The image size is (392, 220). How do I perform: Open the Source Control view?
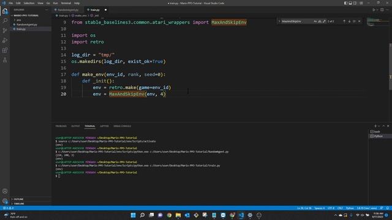click(5, 31)
